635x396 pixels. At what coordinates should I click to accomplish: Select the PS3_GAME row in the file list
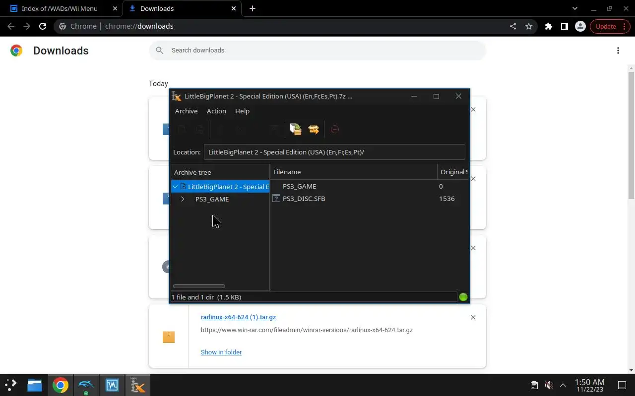(370, 186)
